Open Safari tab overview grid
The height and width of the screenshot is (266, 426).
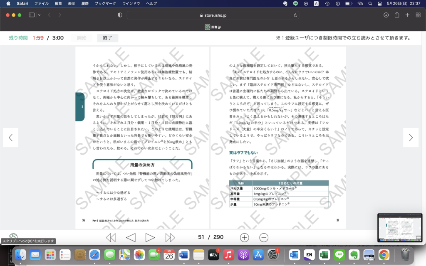click(418, 15)
